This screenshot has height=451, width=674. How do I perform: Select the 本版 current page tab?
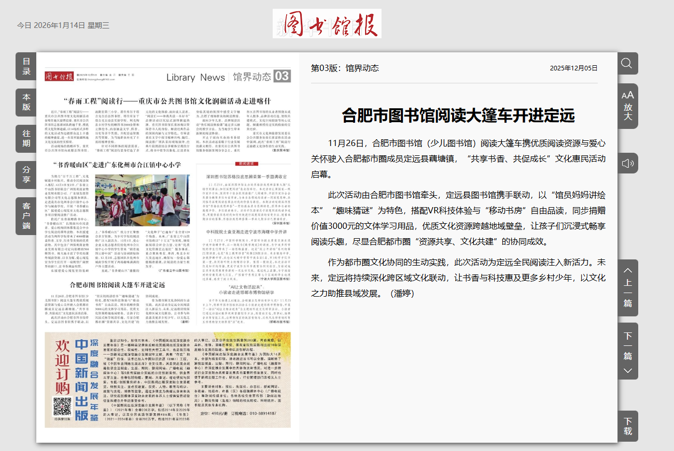click(26, 103)
